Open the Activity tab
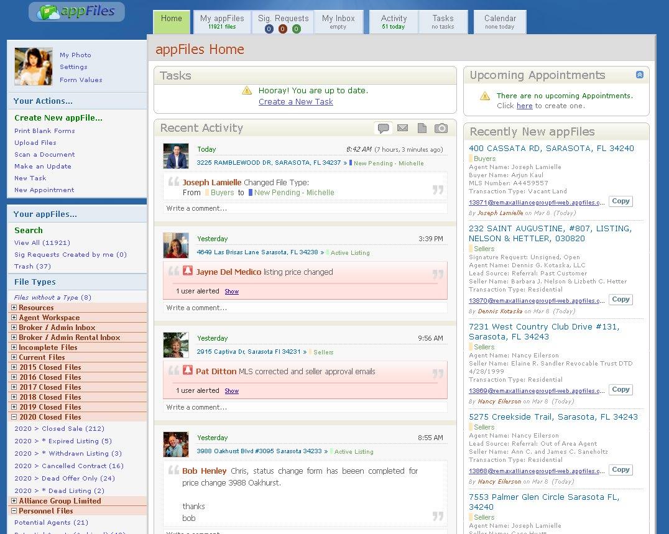This screenshot has height=534, width=669. tap(394, 22)
